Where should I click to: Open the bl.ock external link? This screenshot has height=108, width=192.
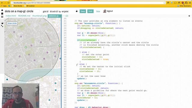[x=54, y=11]
